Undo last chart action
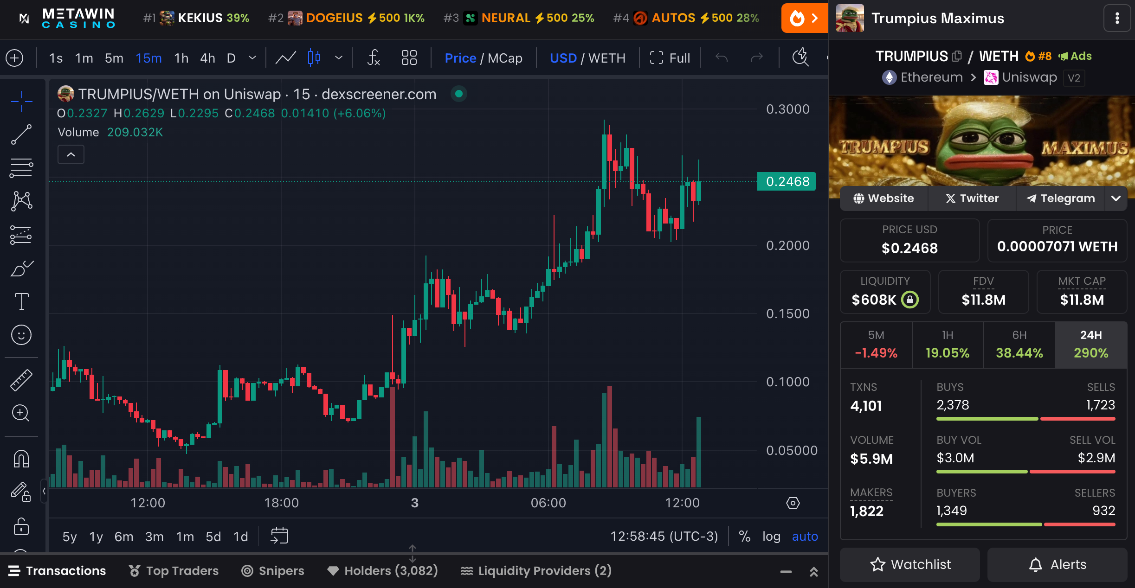 tap(722, 58)
